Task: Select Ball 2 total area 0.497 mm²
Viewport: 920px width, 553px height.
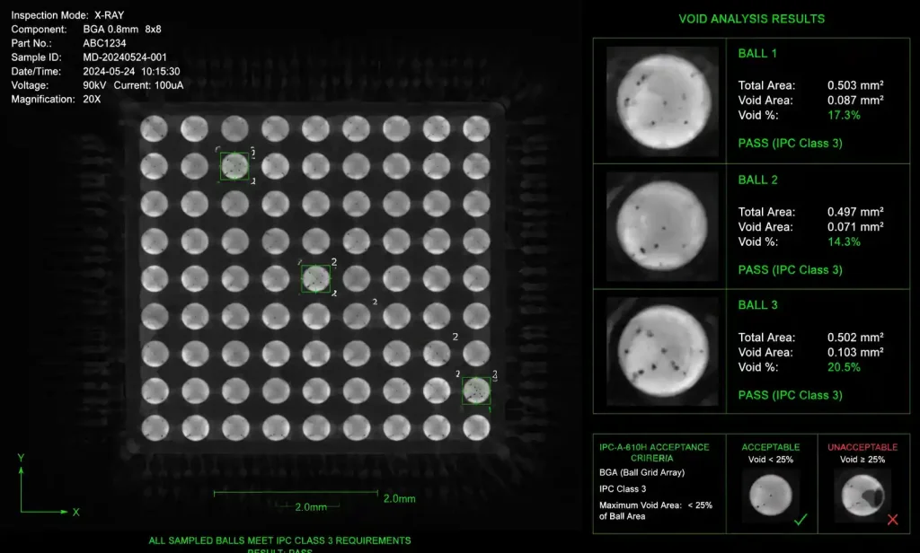Action: [855, 212]
